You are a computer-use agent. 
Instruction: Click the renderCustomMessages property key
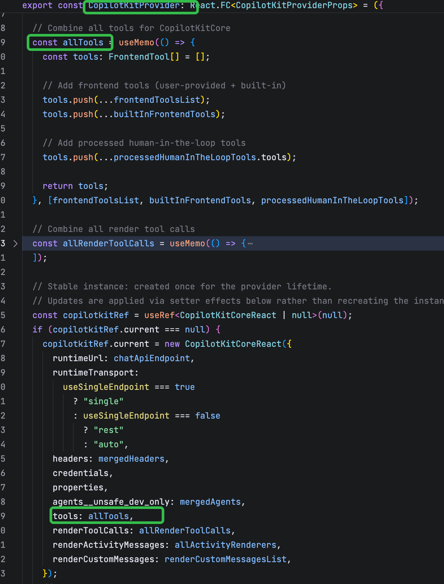coord(103,559)
